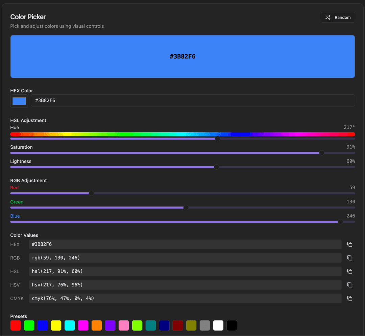Click the Green channel slider handle
The image size is (365, 336).
click(x=186, y=207)
